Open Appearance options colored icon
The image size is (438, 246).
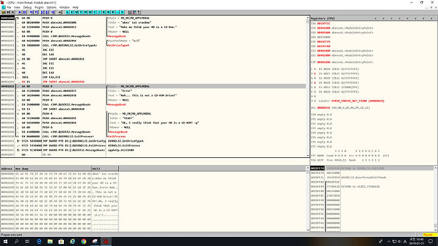134,12
